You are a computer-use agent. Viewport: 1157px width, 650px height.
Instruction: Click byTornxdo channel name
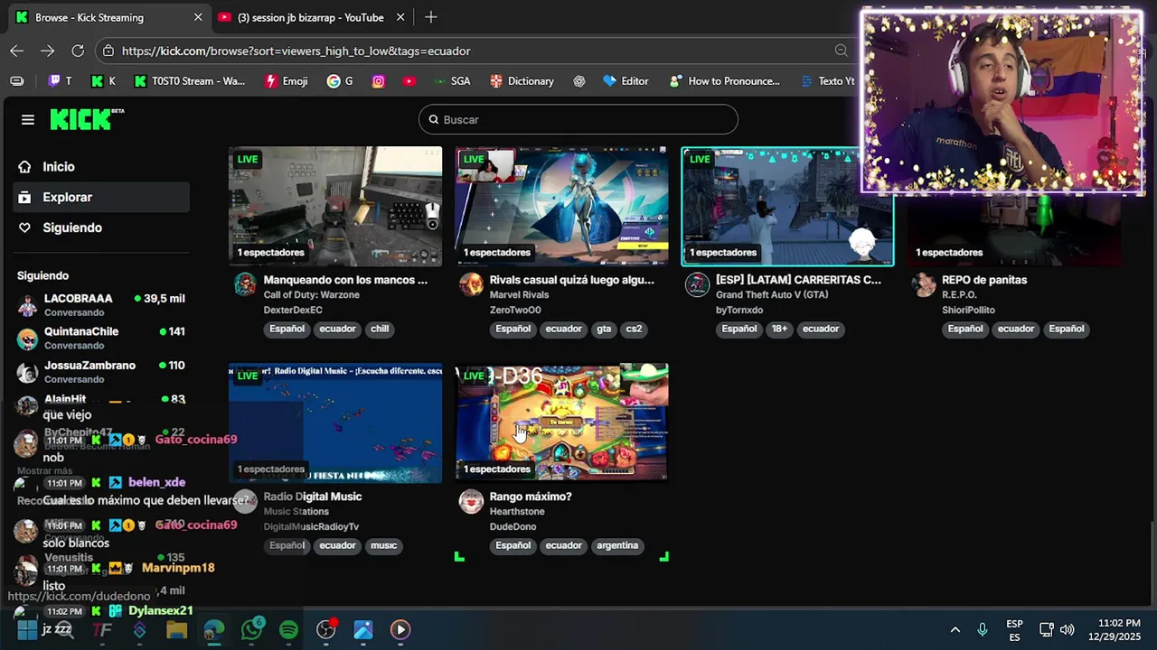click(x=739, y=310)
